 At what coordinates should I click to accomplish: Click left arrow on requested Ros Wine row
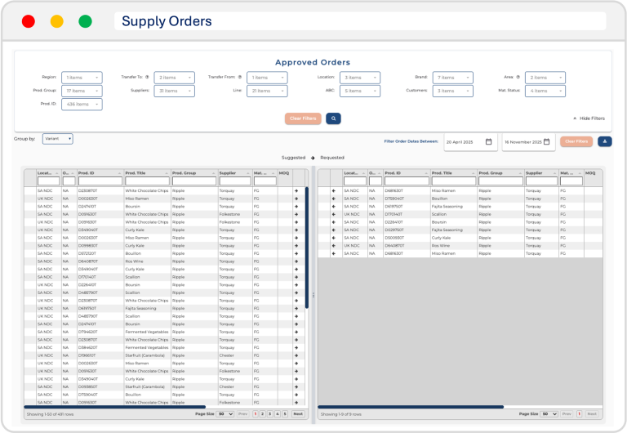tap(333, 244)
